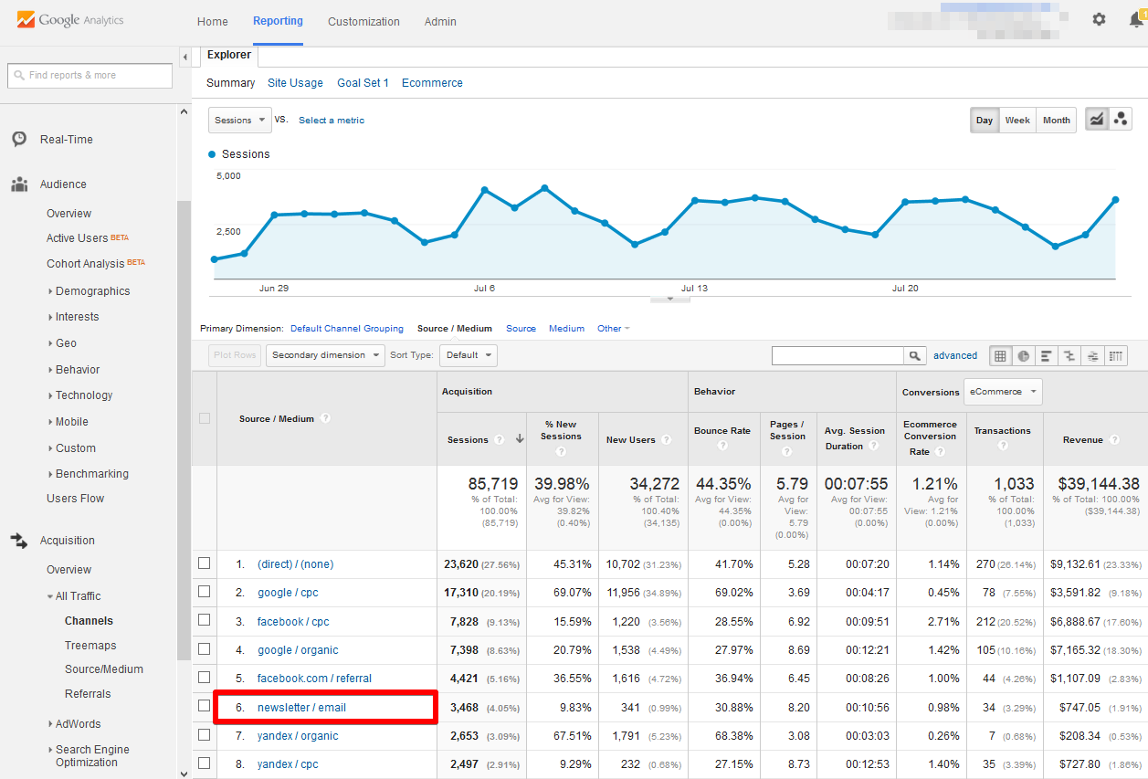Select the Pivot table view icon

click(1116, 356)
